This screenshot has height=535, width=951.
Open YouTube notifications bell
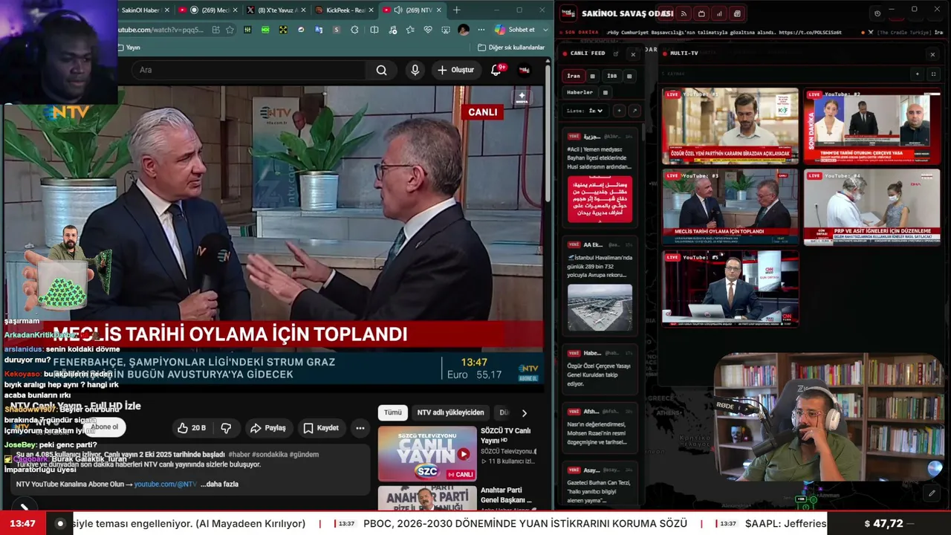click(x=496, y=70)
